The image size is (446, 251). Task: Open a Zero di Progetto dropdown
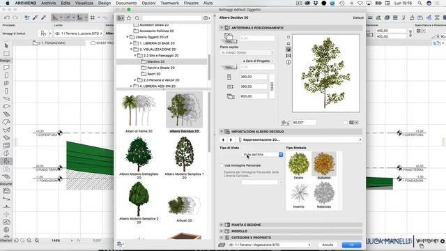tap(257, 61)
